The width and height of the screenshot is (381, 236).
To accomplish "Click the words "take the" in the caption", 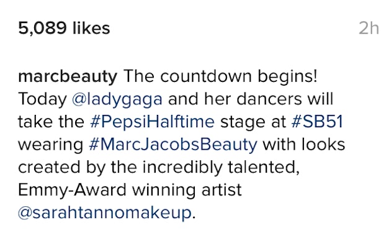I will [x=52, y=122].
